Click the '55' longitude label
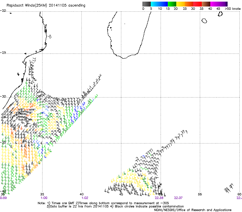Screen dimensions: 242x212 click(200, 194)
